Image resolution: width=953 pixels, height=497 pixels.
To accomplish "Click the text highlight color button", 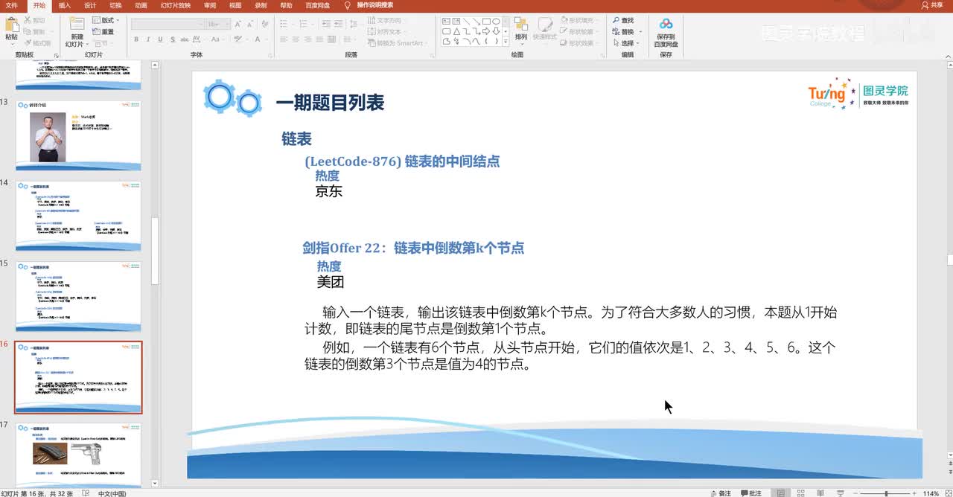I will [238, 39].
